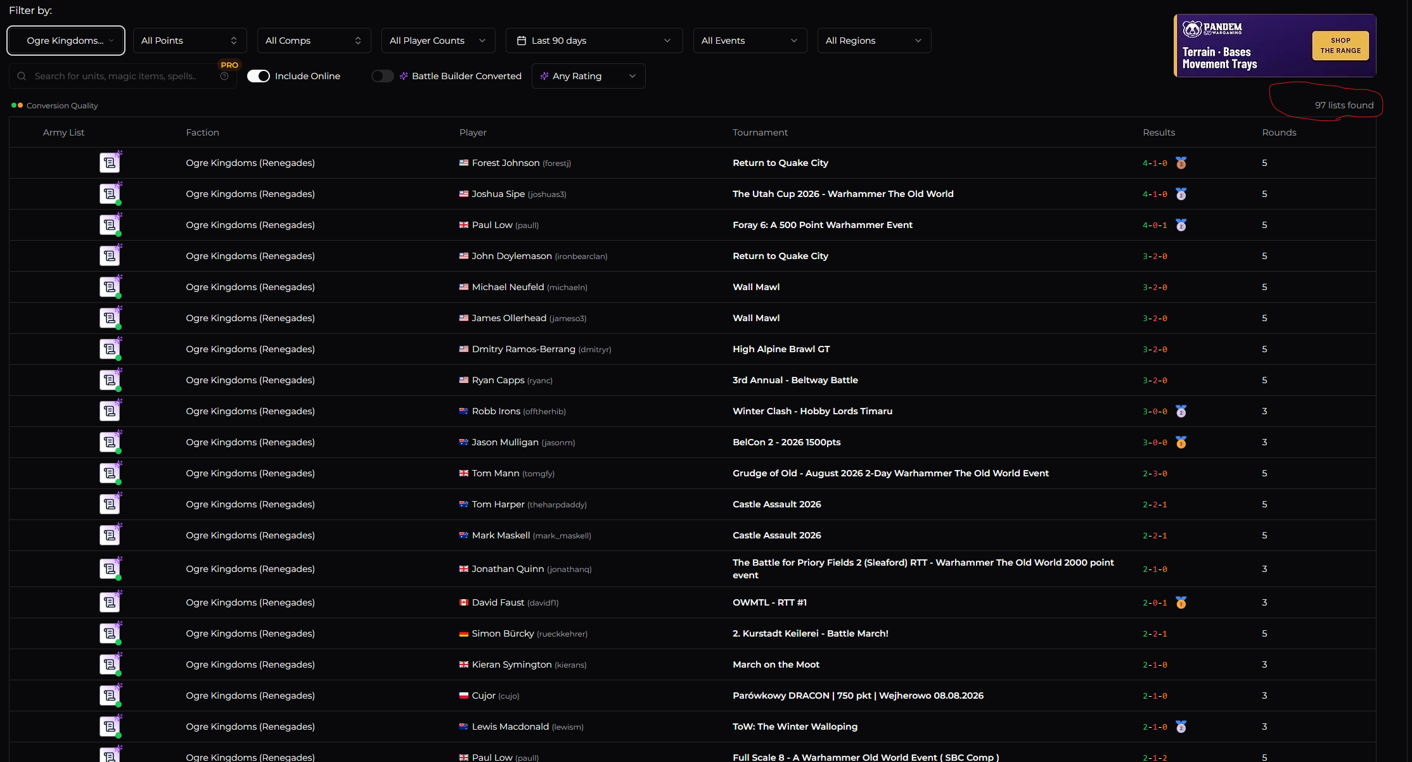Open army list icon for Ryan Capps
This screenshot has width=1412, height=762.
[110, 380]
